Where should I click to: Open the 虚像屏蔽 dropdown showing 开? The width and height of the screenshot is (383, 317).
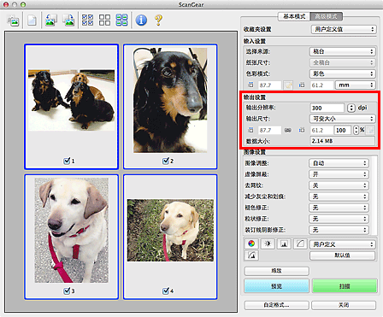pyautogui.click(x=339, y=174)
